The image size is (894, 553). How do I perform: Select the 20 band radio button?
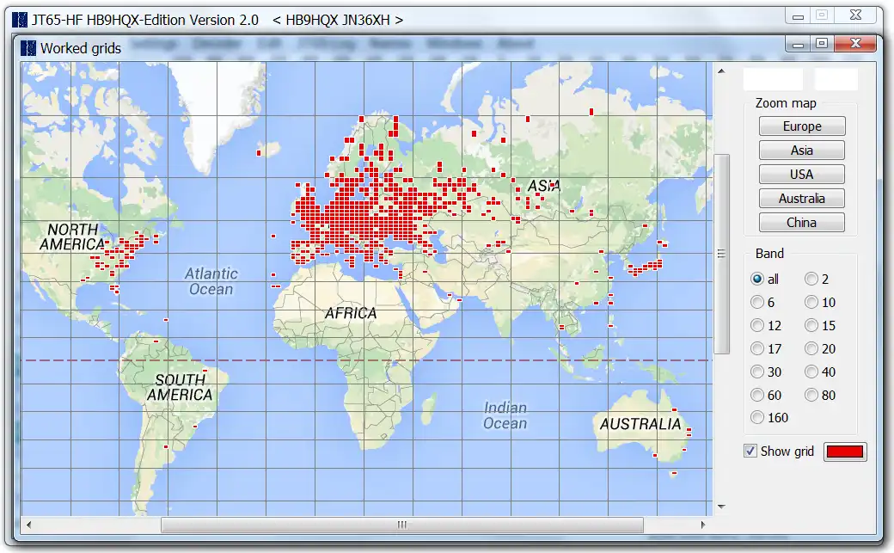(811, 348)
